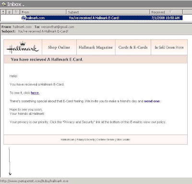Click the Store Locator footer link
192x184 pixels.
tap(123, 140)
